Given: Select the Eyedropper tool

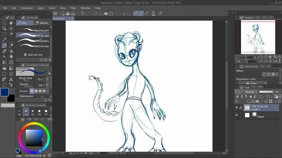Looking at the screenshot, I should 4,39.
